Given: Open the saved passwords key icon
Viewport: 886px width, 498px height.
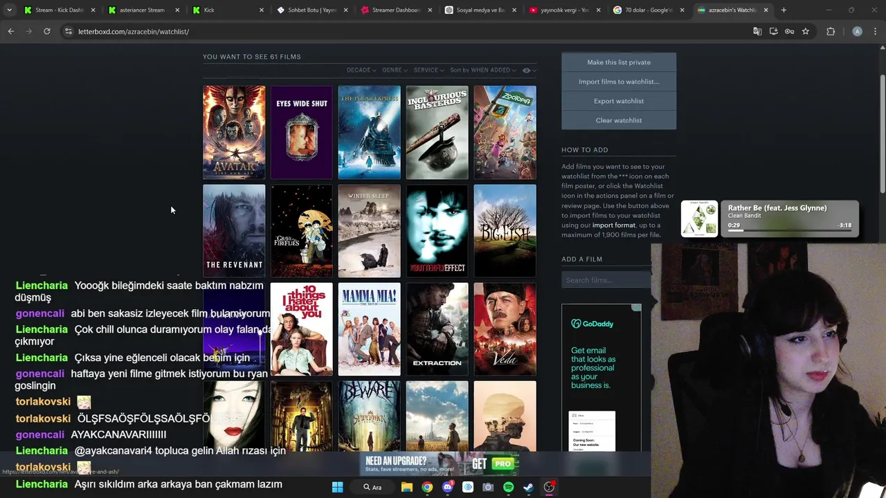Looking at the screenshot, I should point(789,31).
